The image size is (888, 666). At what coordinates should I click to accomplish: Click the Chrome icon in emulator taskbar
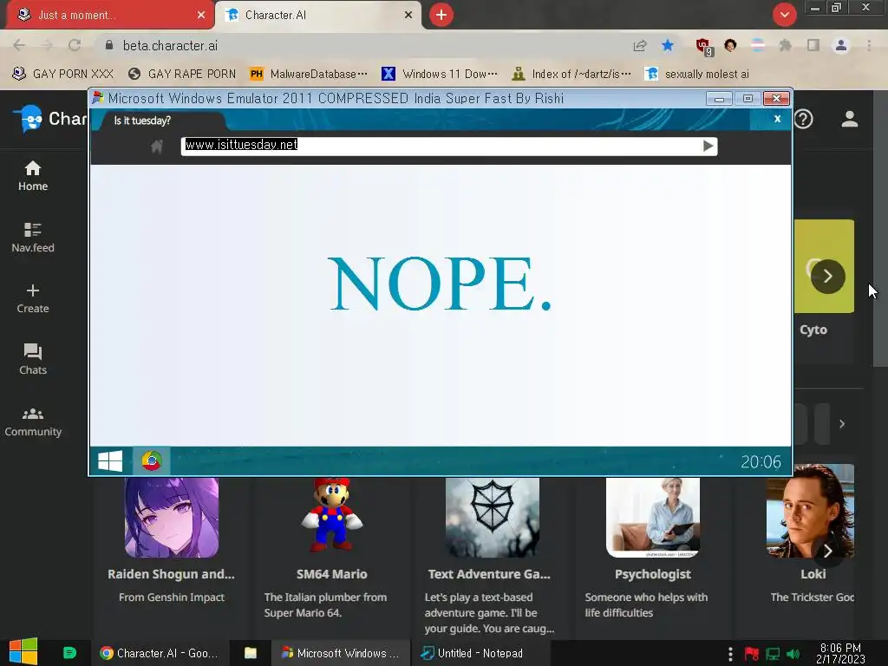click(x=151, y=461)
